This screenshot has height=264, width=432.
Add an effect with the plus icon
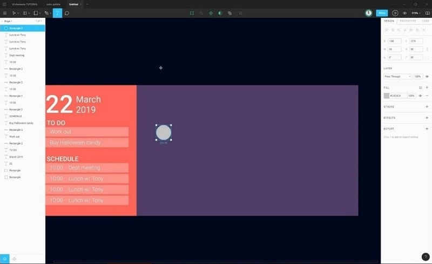427,118
